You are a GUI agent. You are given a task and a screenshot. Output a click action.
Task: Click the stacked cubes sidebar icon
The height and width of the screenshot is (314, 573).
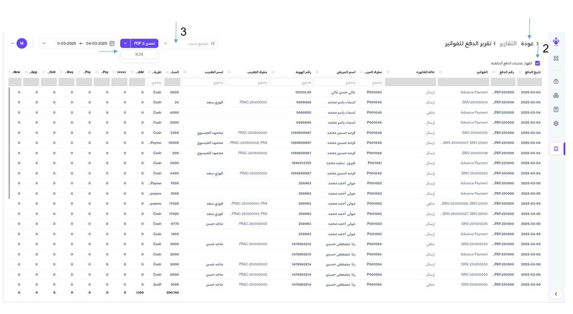click(556, 95)
